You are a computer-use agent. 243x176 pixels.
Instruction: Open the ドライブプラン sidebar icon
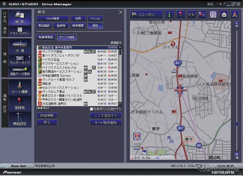pyautogui.click(x=20, y=31)
